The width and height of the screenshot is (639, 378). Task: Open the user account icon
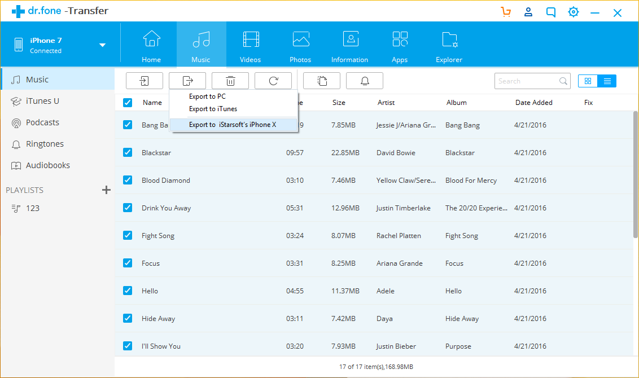tap(528, 12)
